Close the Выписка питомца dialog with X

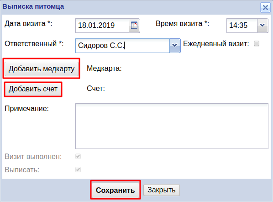(265, 8)
